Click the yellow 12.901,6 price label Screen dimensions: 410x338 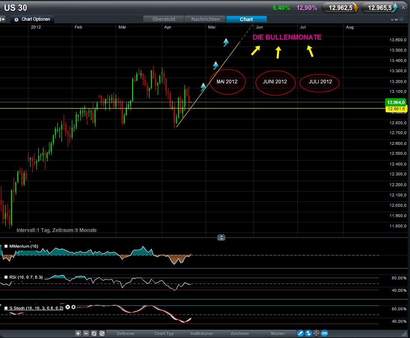coord(396,109)
